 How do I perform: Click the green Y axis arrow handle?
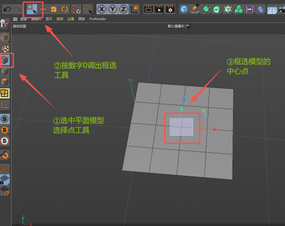[182, 109]
